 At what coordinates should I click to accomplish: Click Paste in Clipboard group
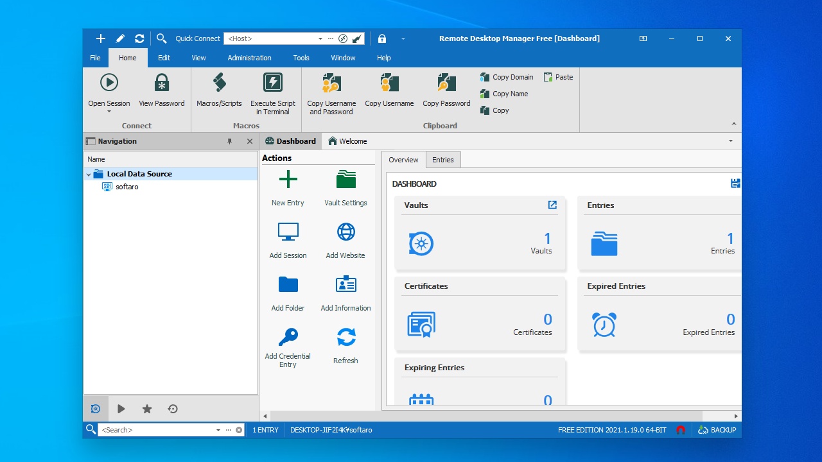click(558, 77)
